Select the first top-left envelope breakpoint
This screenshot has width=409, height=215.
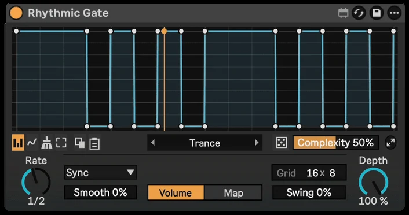(16, 31)
